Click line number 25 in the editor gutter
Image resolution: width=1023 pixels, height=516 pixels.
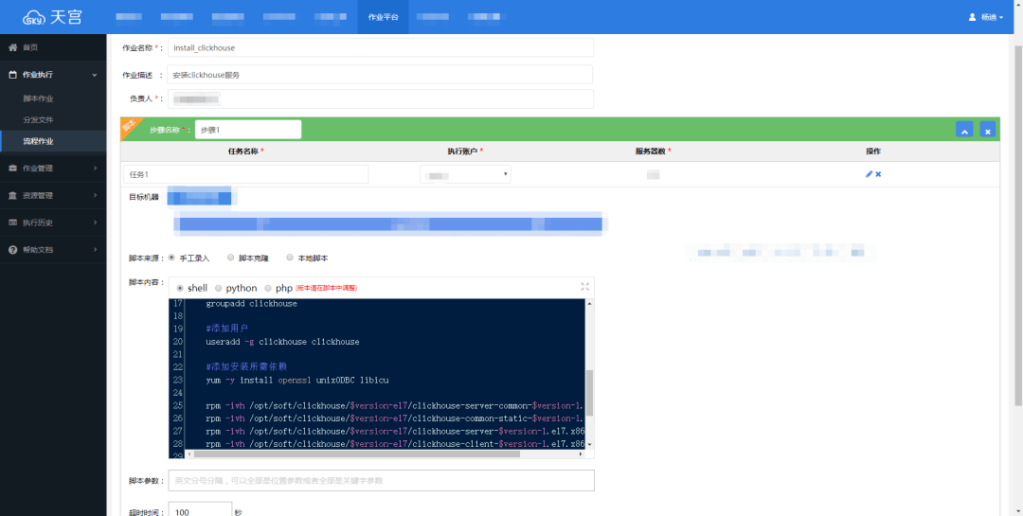coord(177,406)
